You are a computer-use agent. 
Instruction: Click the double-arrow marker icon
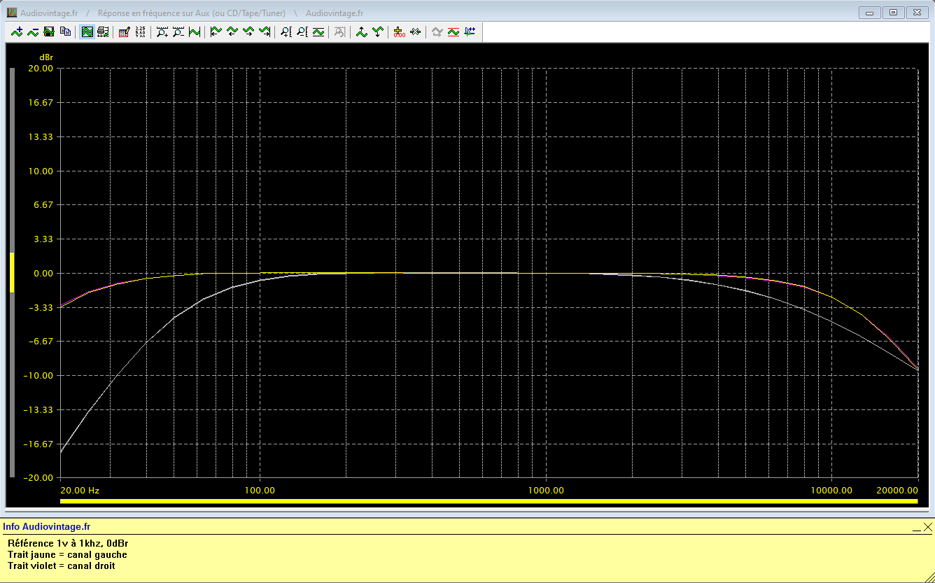[416, 31]
